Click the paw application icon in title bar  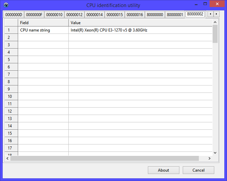click(6, 5)
